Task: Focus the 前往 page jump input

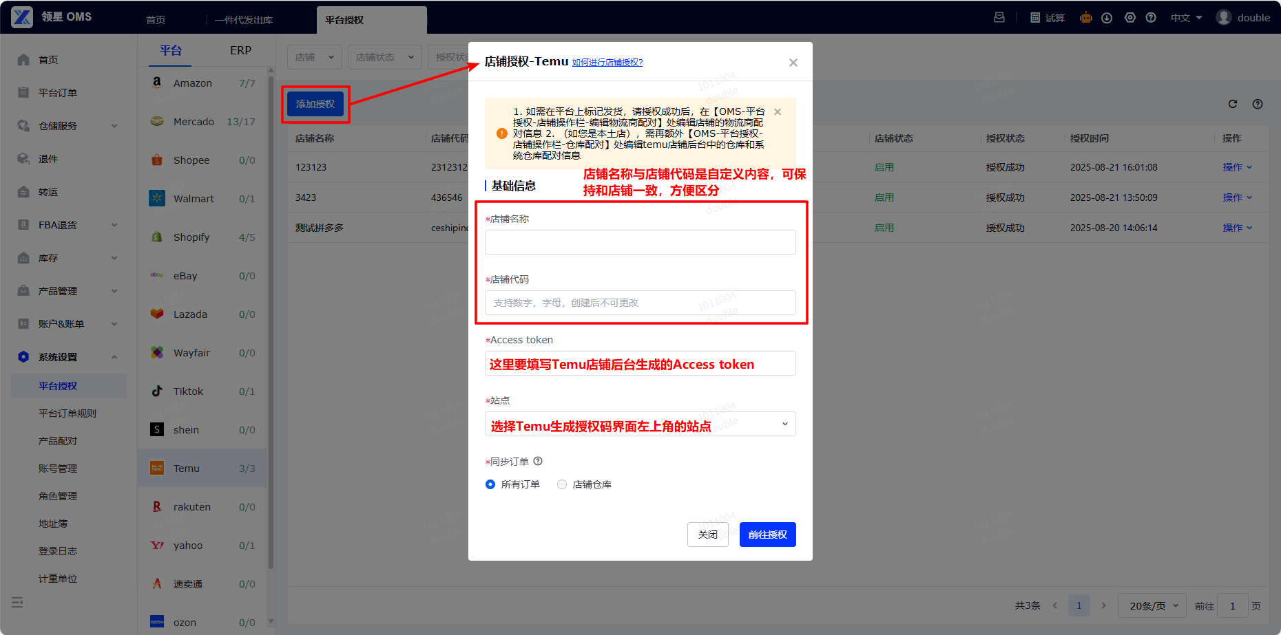Action: [1233, 605]
